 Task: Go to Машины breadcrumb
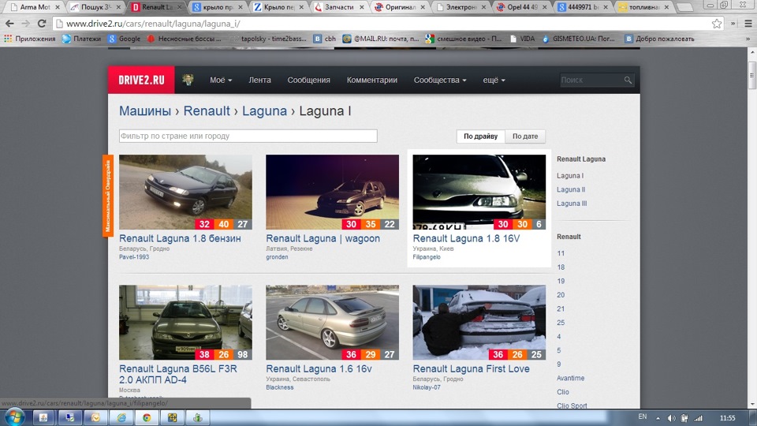[x=145, y=110]
